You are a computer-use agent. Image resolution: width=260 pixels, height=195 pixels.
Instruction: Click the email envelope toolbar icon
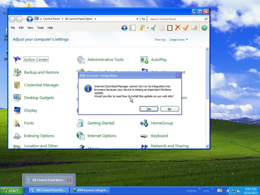point(194,27)
